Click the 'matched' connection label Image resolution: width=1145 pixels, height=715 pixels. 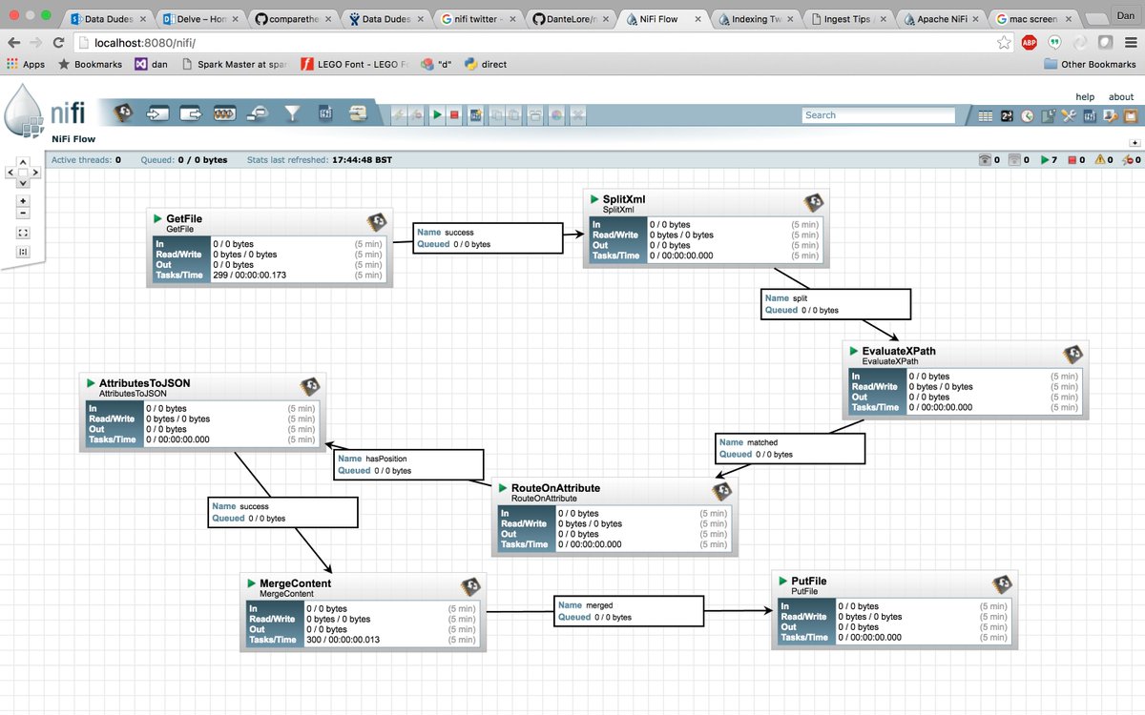(x=790, y=448)
